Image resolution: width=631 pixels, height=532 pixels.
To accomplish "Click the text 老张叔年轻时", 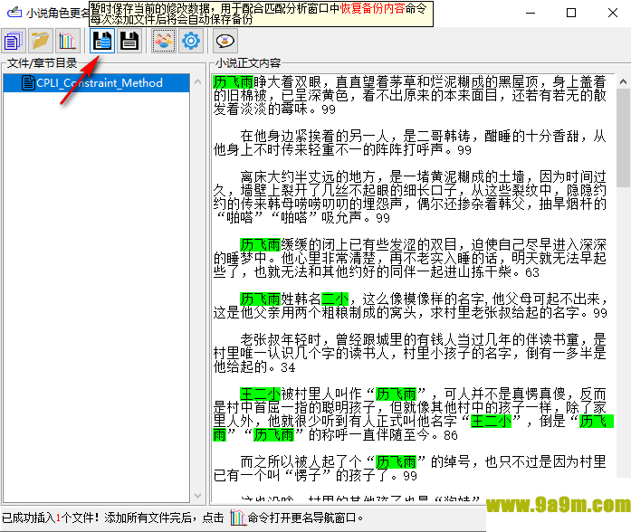I will point(281,339).
